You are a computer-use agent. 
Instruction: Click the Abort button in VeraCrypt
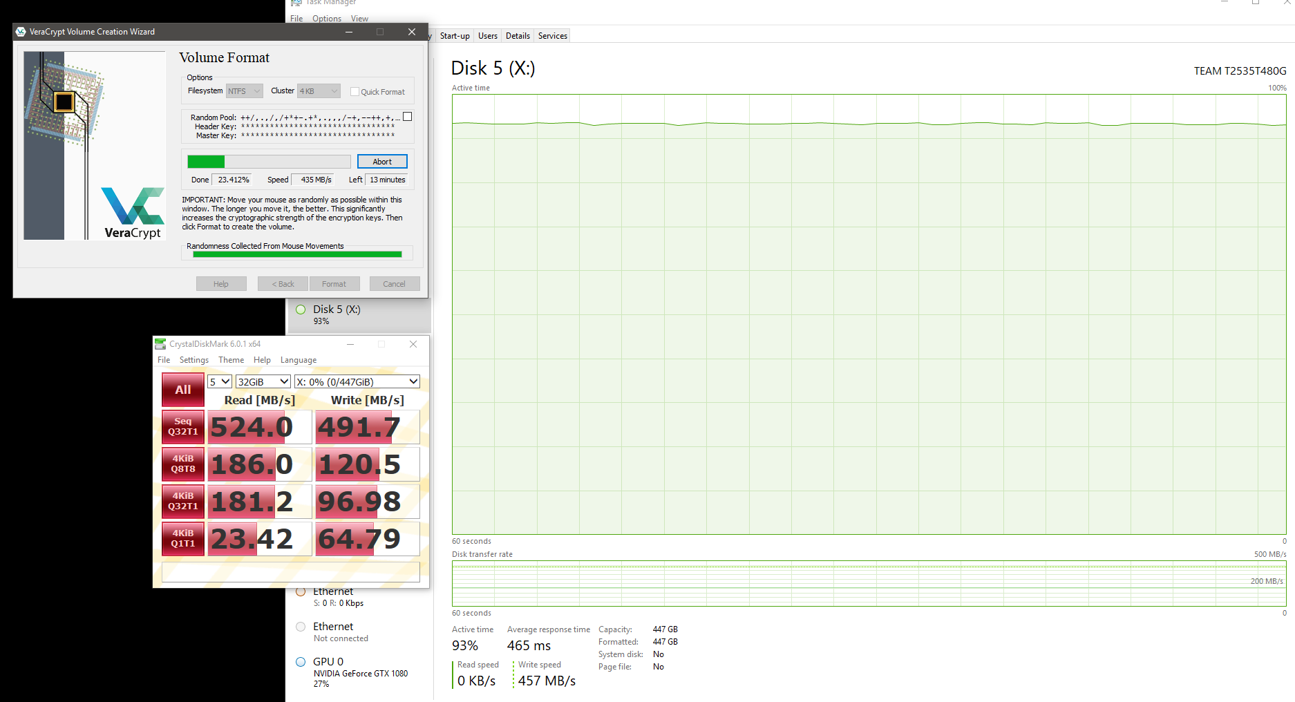pyautogui.click(x=382, y=162)
